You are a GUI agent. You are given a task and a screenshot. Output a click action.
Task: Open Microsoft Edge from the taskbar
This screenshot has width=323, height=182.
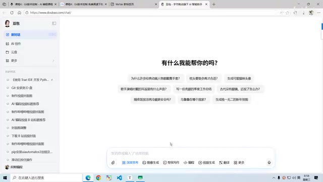(x=88, y=177)
